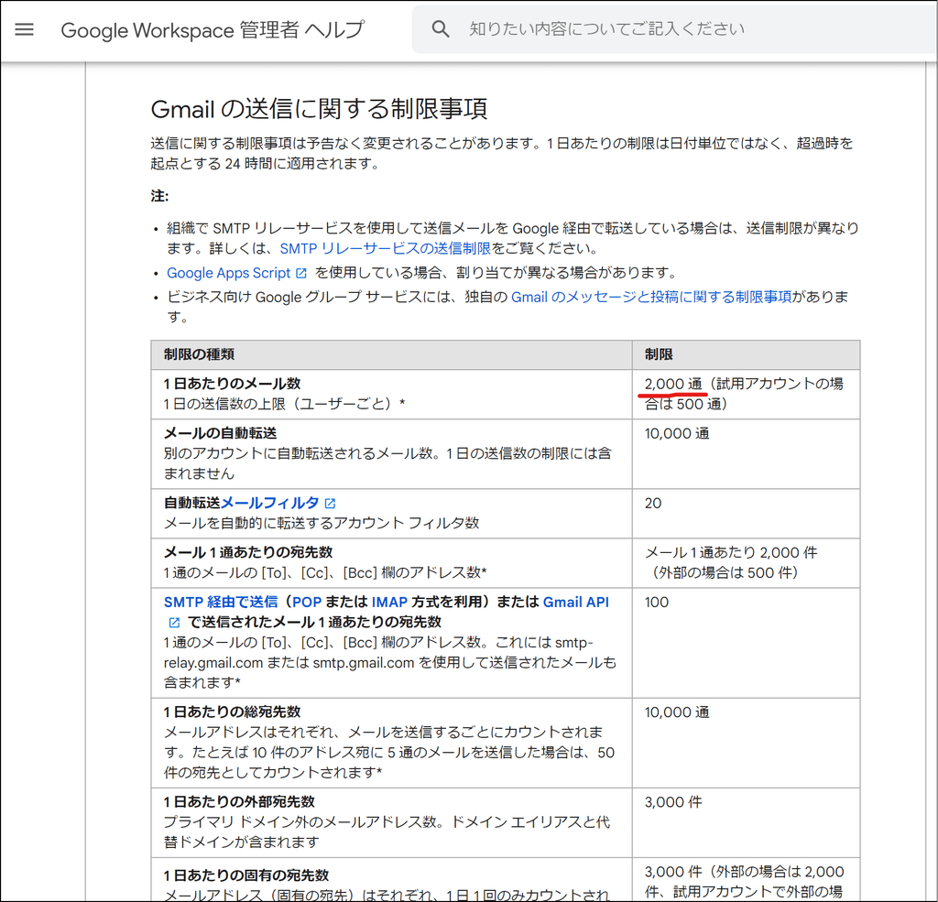Click 10,000 通 value in 総宛先数 row
This screenshot has width=938, height=902.
(677, 712)
